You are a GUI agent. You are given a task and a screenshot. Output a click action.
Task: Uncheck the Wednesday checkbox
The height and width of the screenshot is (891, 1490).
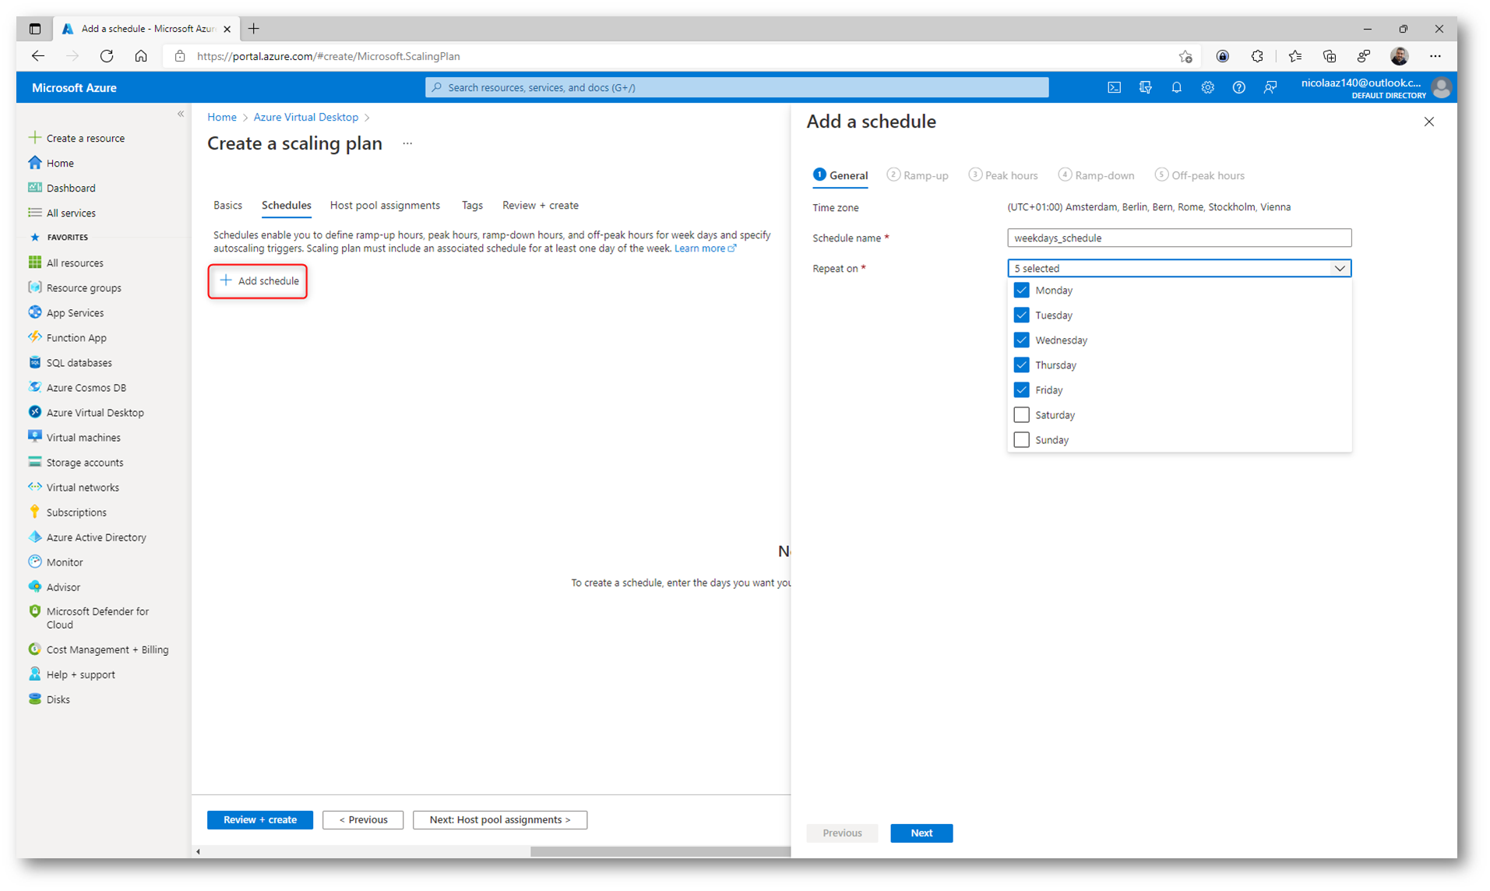1021,340
